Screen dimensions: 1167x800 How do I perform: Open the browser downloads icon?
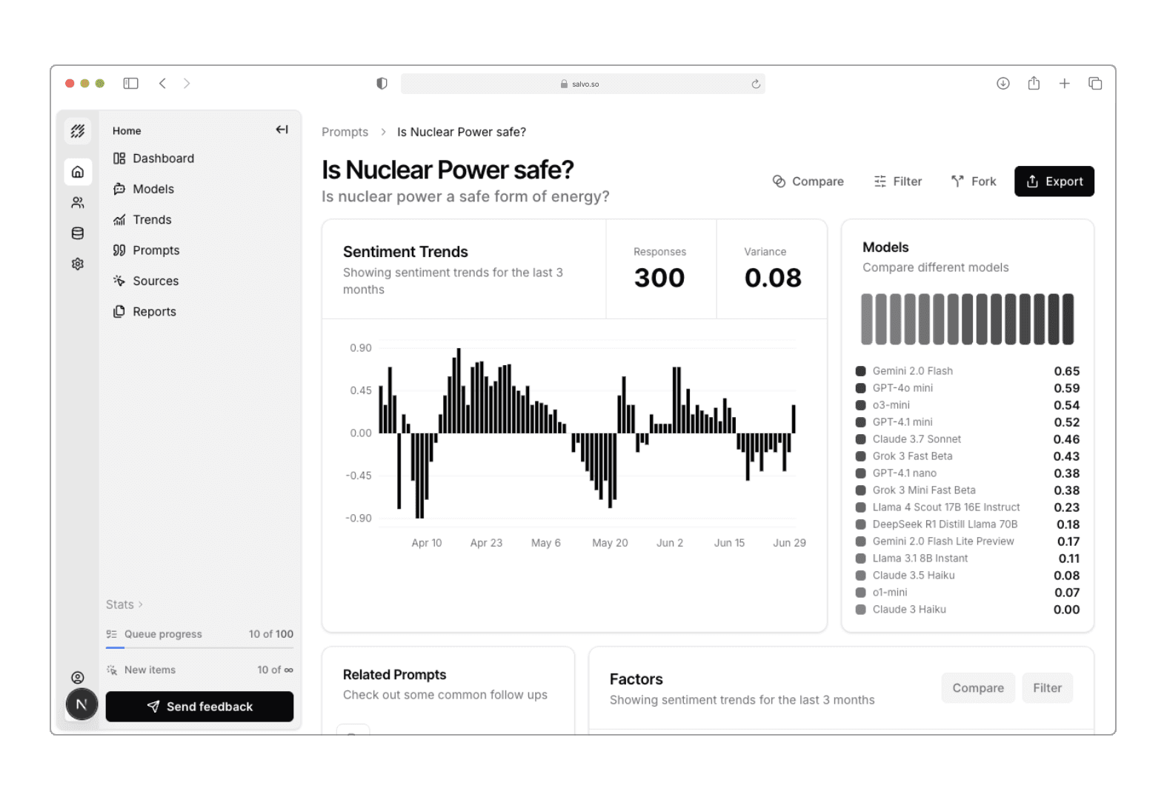[x=1003, y=84]
